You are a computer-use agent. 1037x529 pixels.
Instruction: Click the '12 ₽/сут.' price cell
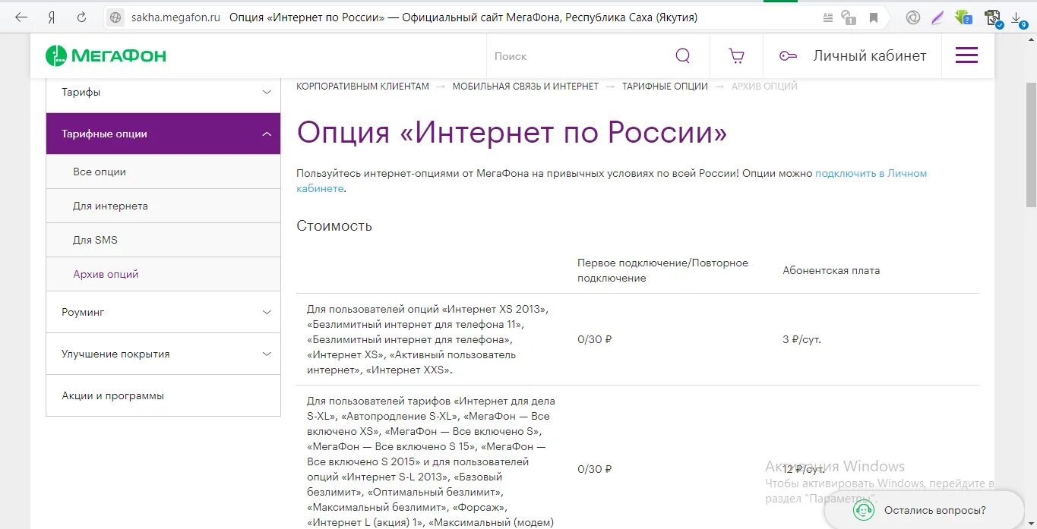tap(805, 469)
